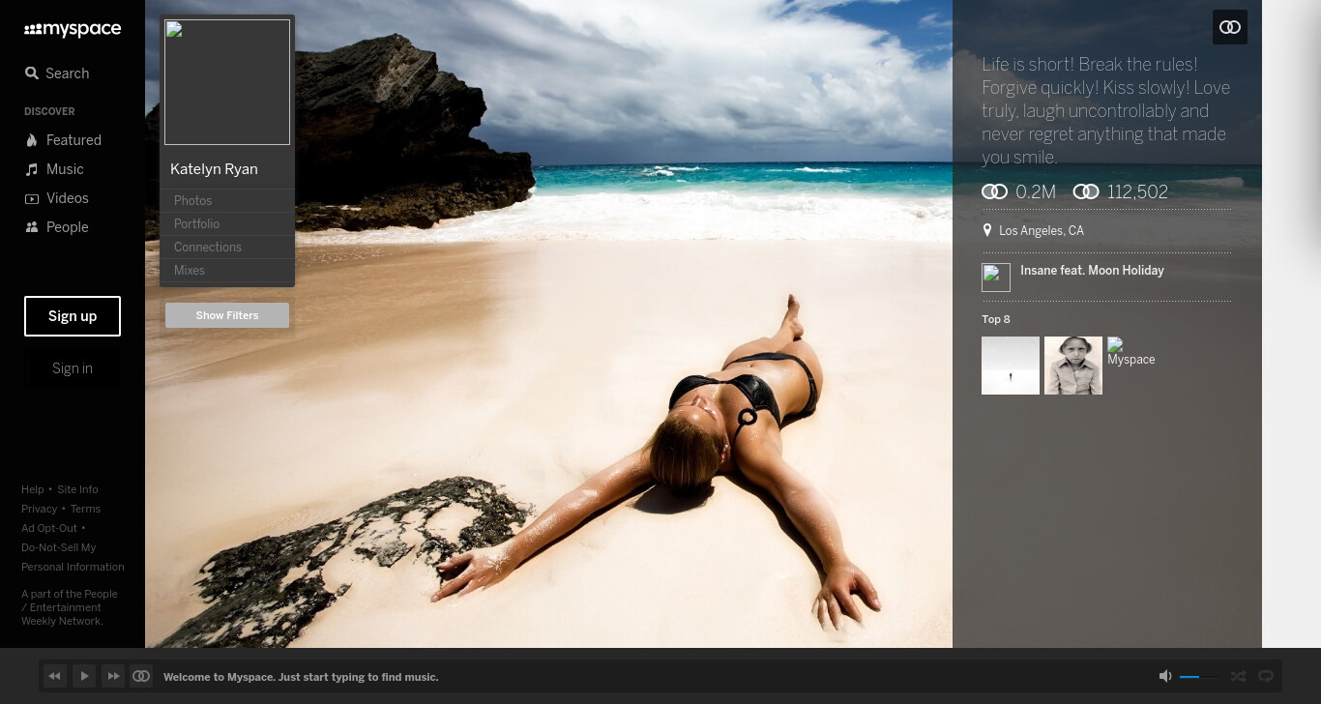1321x704 pixels.
Task: Click the Top 8 heading
Action: 996,319
